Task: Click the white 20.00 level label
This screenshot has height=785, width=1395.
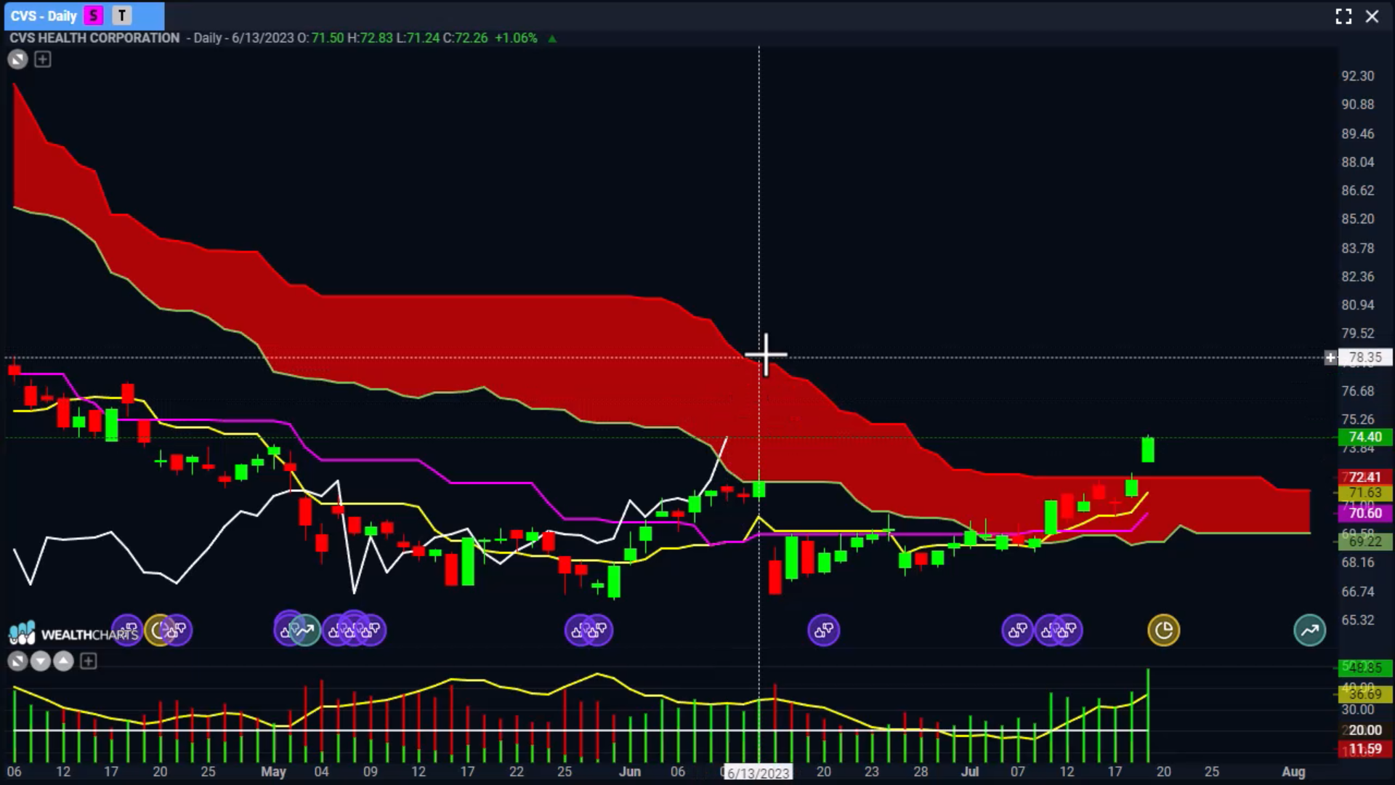Action: (1365, 730)
